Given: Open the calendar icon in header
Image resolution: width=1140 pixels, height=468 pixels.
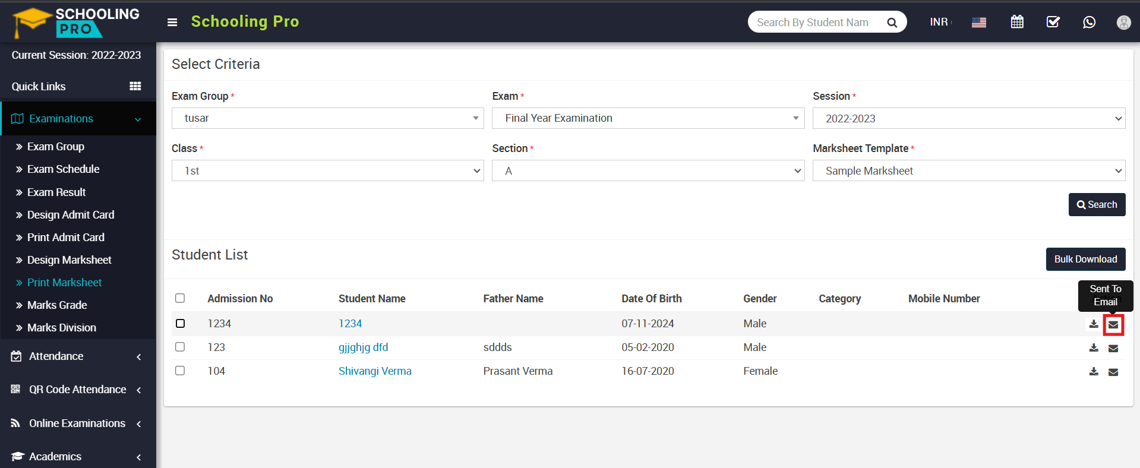Looking at the screenshot, I should (x=1017, y=22).
